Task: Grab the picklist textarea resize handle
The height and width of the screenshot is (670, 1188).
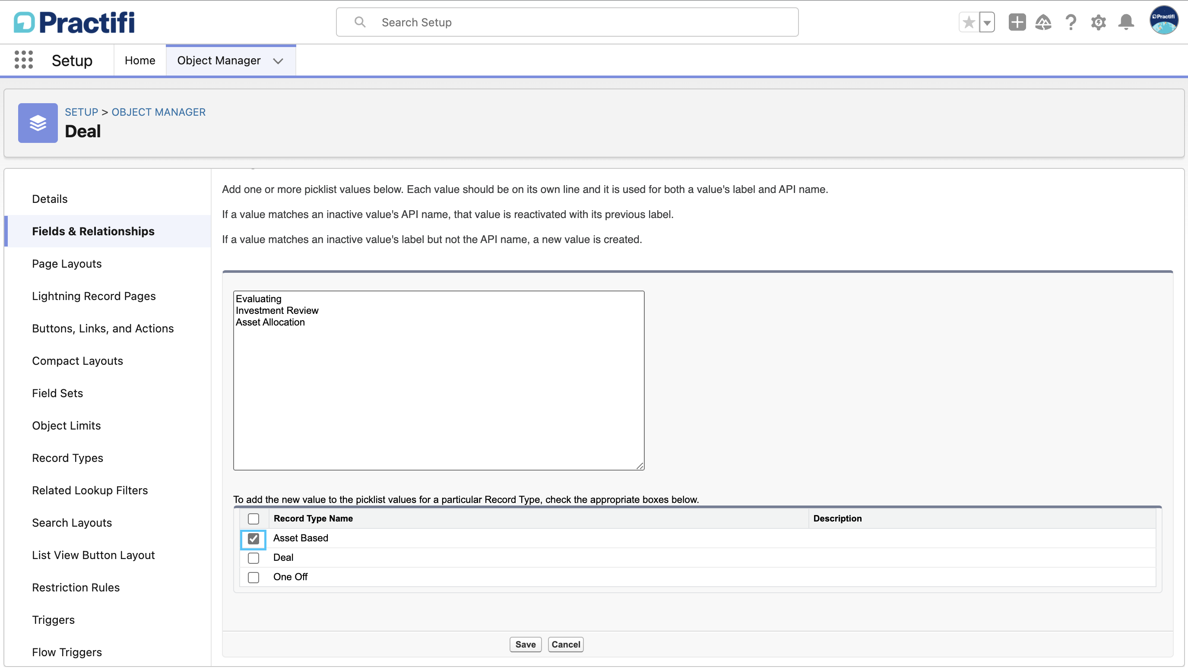Action: tap(640, 466)
